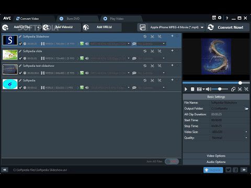Uncheck the Softpedia test slideshow item checkbox
Viewport: 251px width, 188px height.
pos(20,73)
